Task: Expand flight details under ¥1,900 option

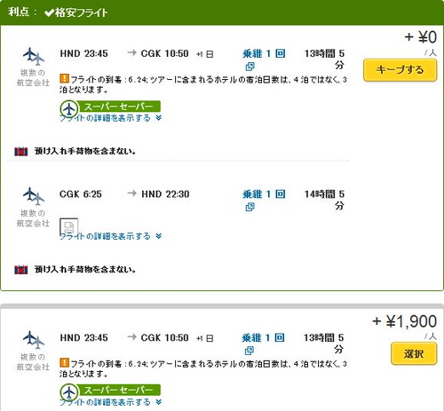Action: (111, 402)
